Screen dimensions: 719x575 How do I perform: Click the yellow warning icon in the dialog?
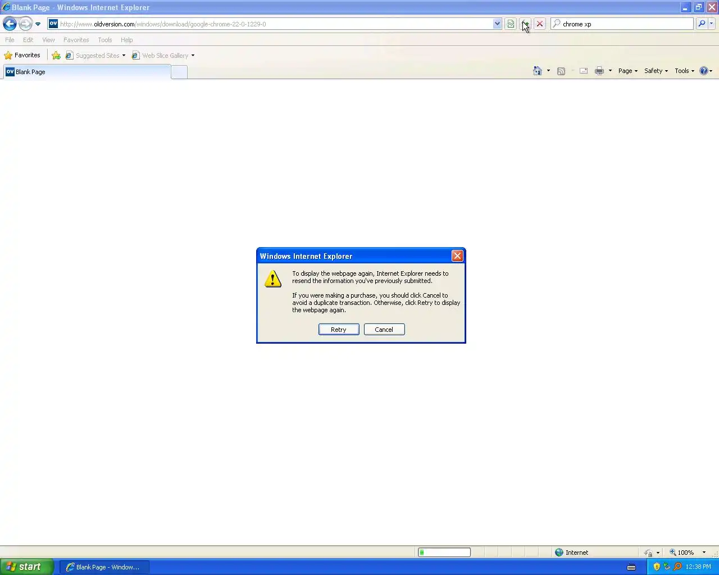click(273, 279)
